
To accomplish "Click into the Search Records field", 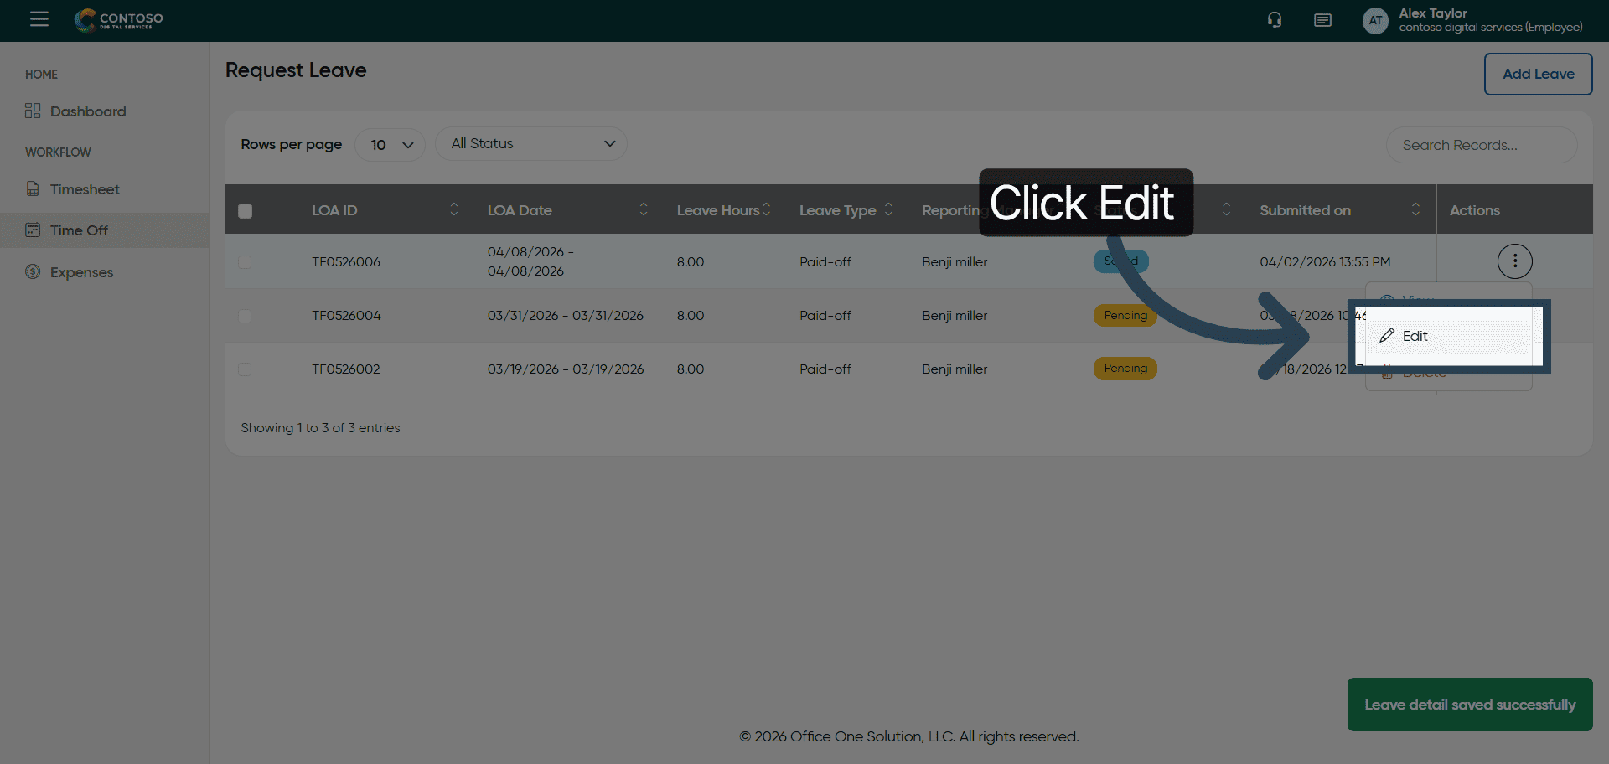I will (x=1481, y=145).
